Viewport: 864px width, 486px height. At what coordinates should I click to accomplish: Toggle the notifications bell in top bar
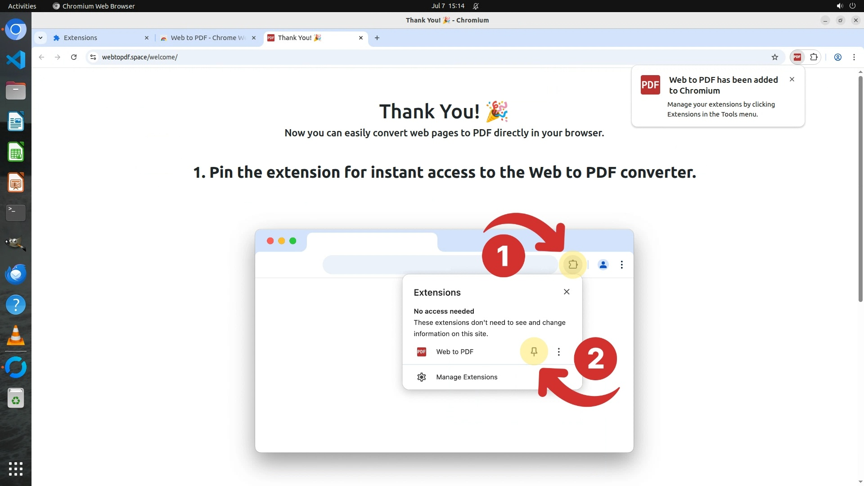pos(476,6)
